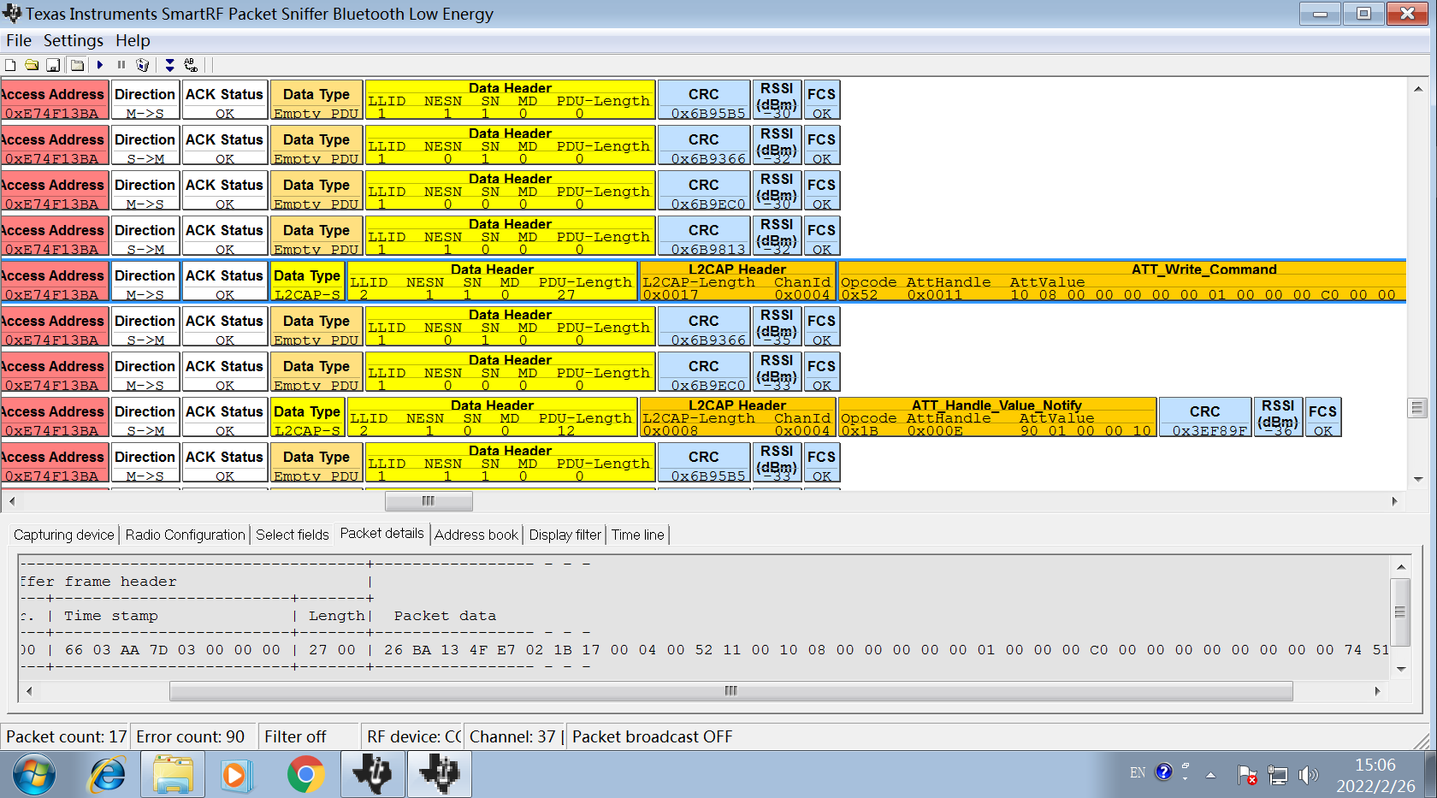Switch to the Display filter tab
The image size is (1437, 798).
tap(565, 535)
